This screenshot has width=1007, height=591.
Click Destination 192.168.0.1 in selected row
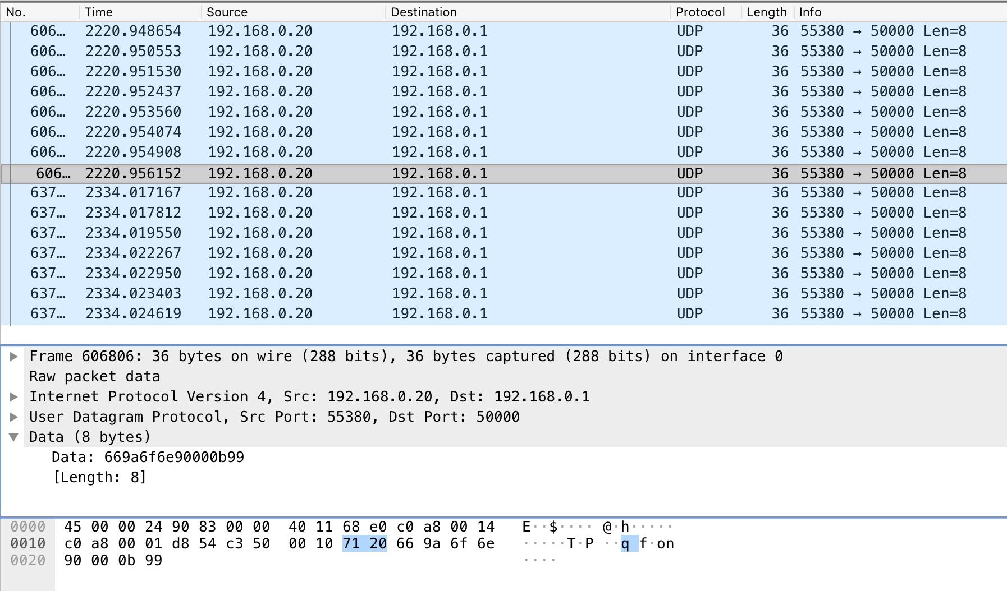pyautogui.click(x=440, y=174)
